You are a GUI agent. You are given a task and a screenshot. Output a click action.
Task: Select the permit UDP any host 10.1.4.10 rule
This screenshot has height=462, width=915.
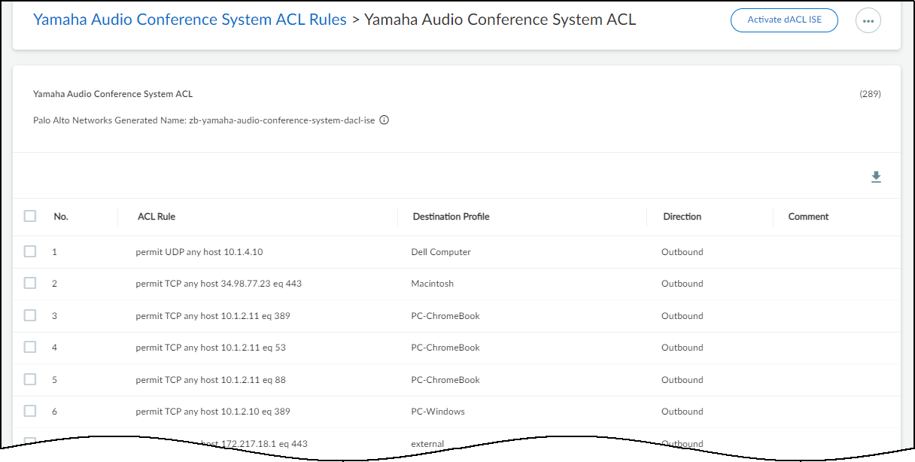pyautogui.click(x=199, y=252)
